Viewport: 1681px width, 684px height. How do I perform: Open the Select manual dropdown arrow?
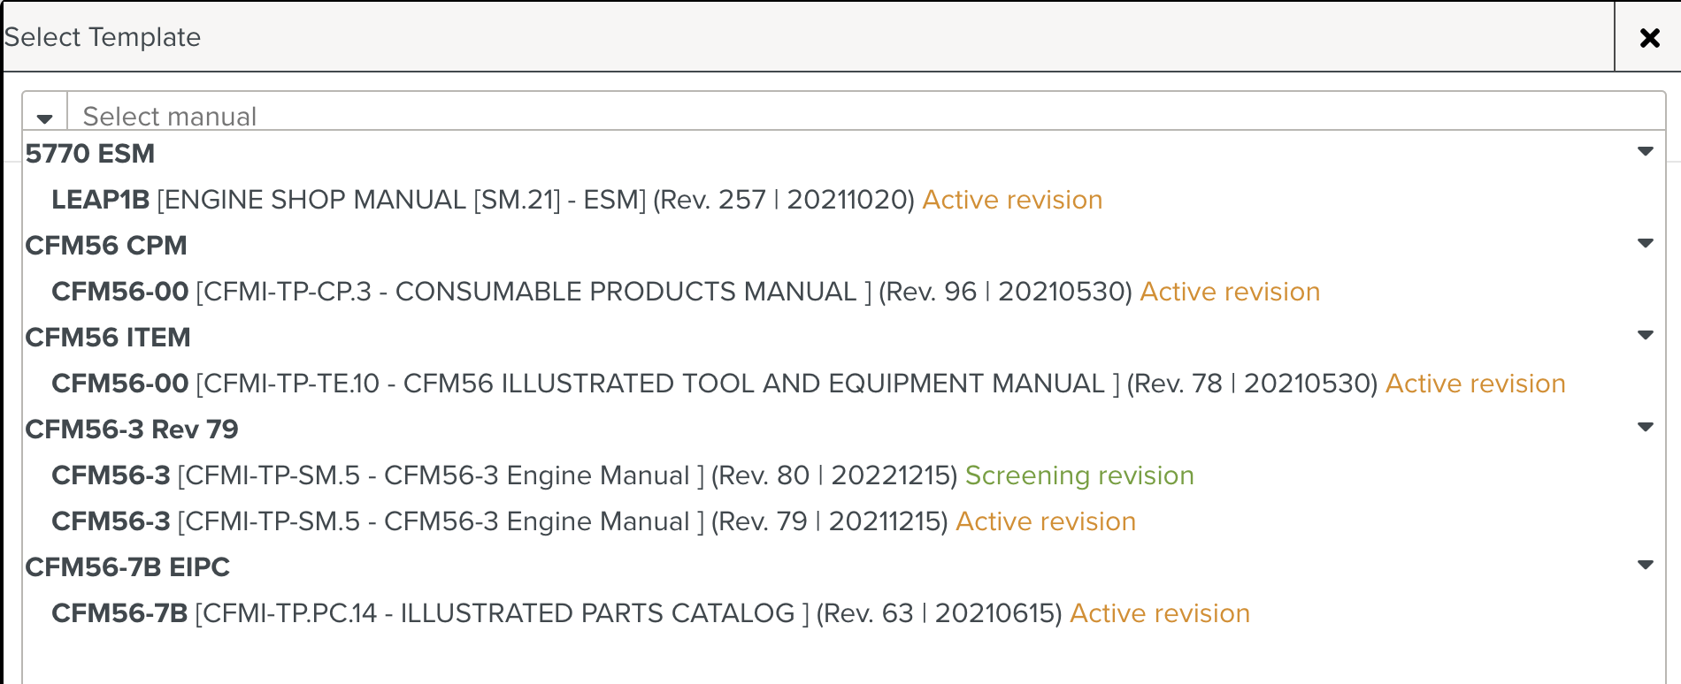tap(45, 118)
